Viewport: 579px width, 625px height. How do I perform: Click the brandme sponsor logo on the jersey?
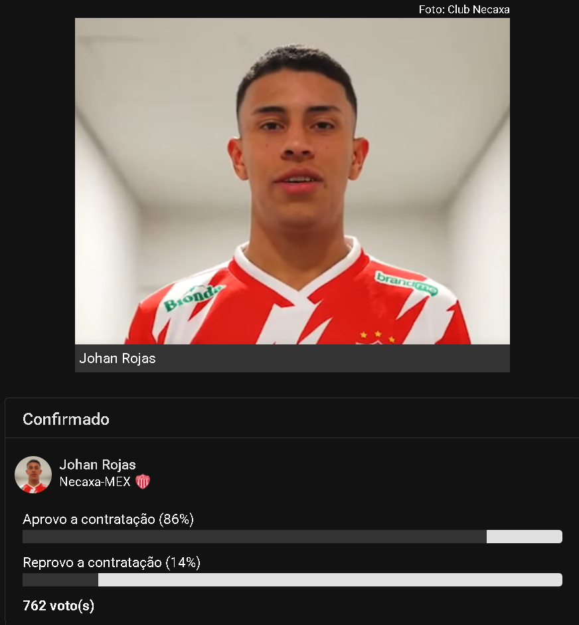406,284
